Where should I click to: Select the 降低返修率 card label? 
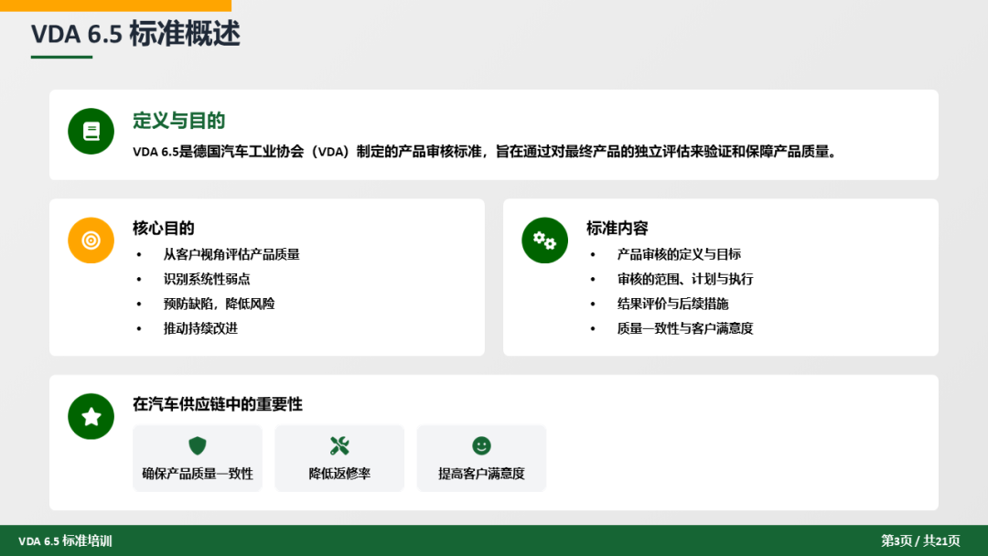pos(339,474)
